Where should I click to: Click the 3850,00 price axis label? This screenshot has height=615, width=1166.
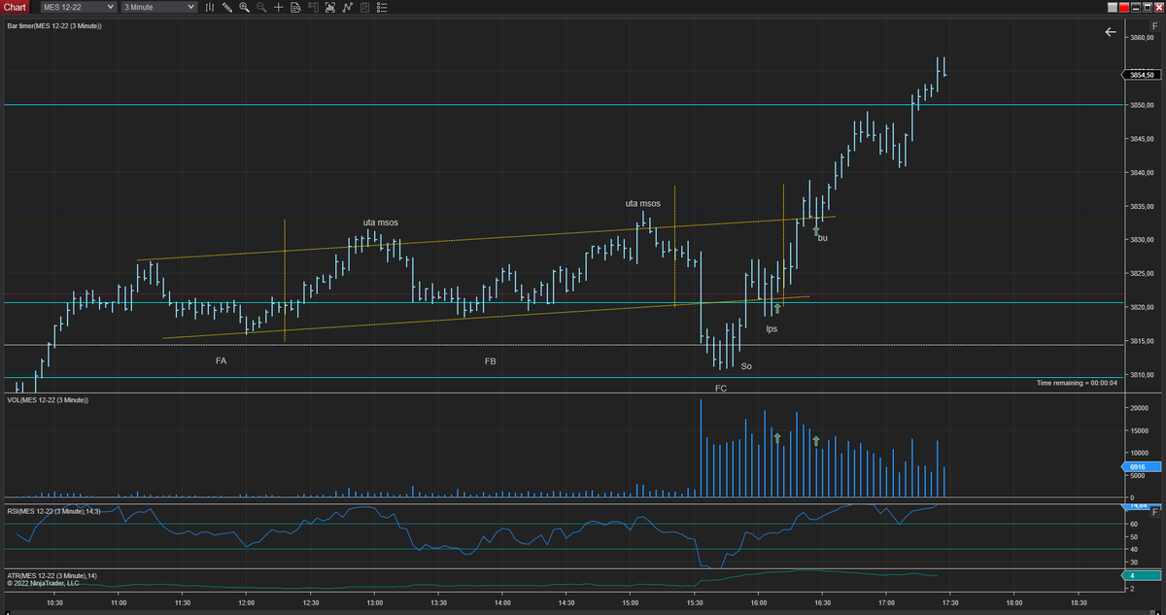pos(1141,105)
